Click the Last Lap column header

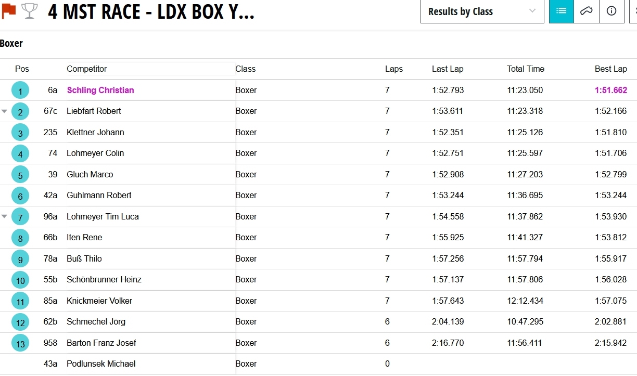[x=448, y=69]
